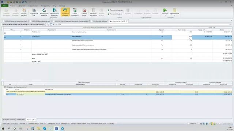
Task: Click the Undo arrow in the quick access toolbar
Action: click(x=26, y=2)
